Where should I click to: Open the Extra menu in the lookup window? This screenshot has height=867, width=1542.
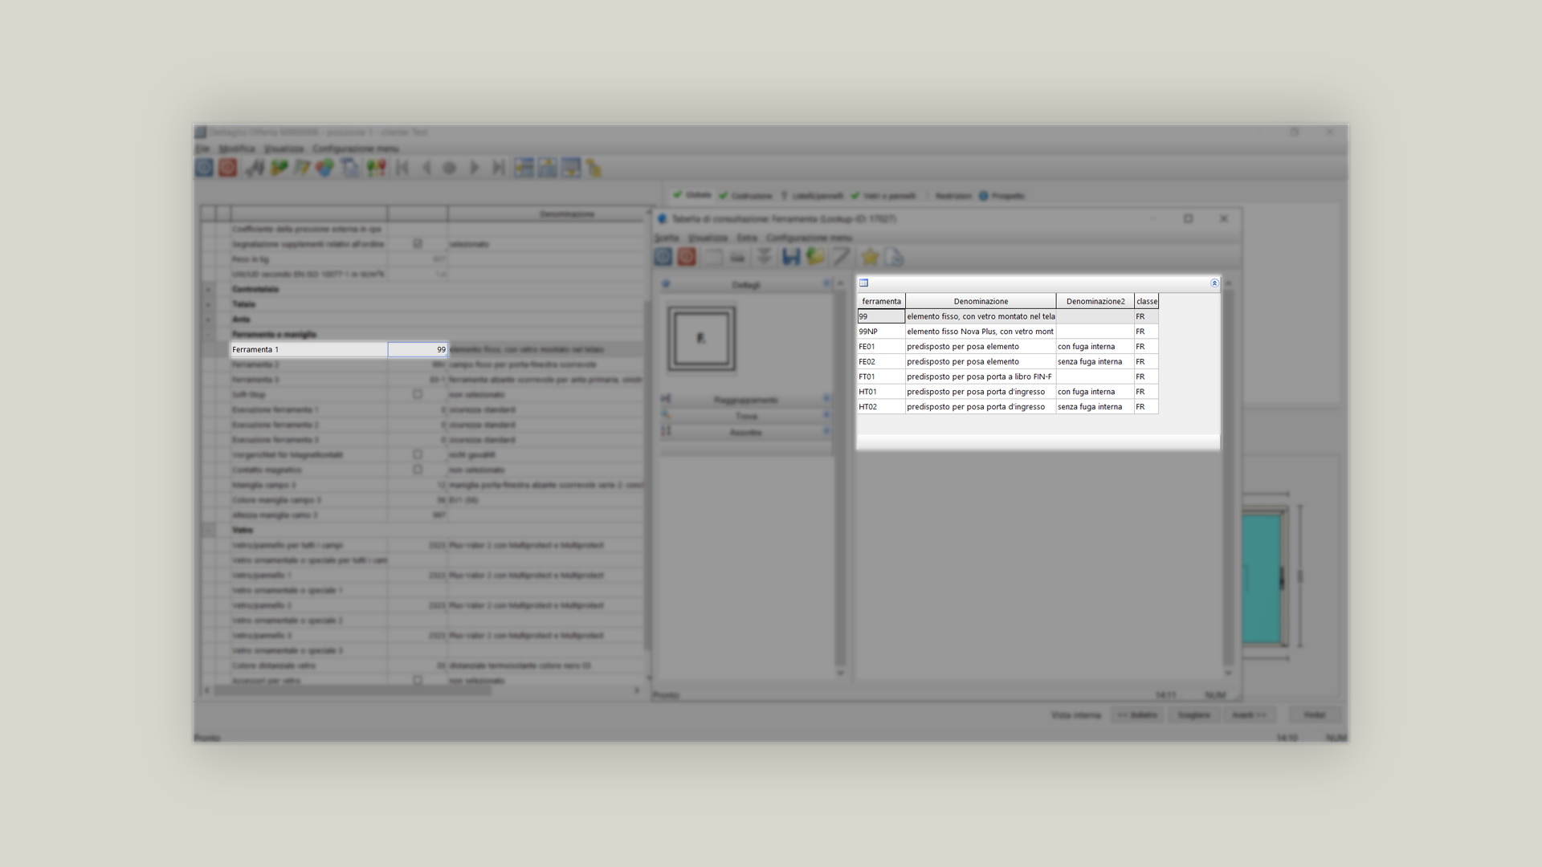tap(747, 238)
